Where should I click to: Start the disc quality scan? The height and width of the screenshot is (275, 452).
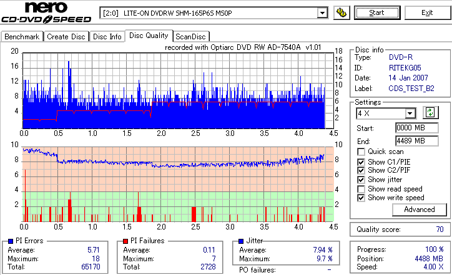(377, 12)
